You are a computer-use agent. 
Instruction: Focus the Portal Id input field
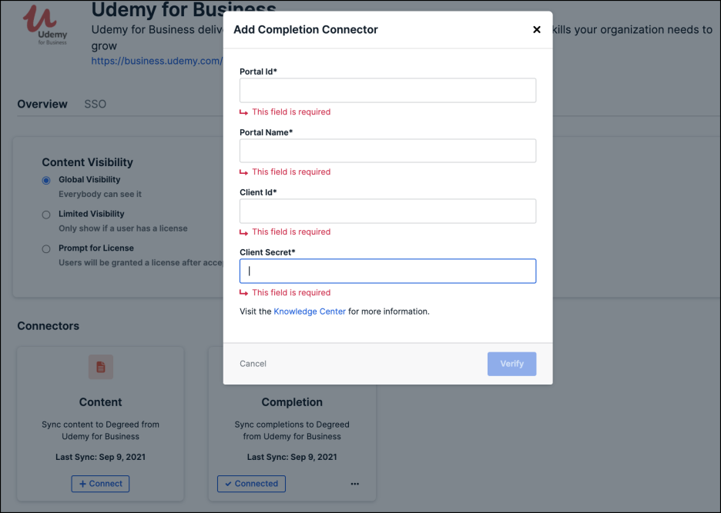[x=387, y=91]
